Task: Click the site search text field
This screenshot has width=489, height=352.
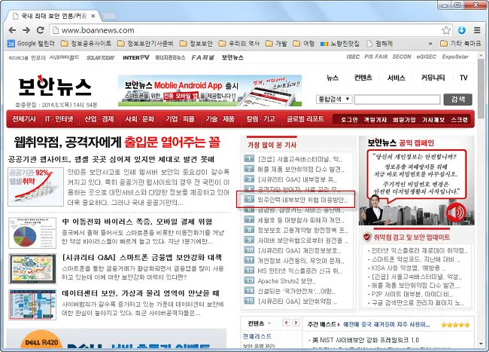Action: click(x=397, y=99)
